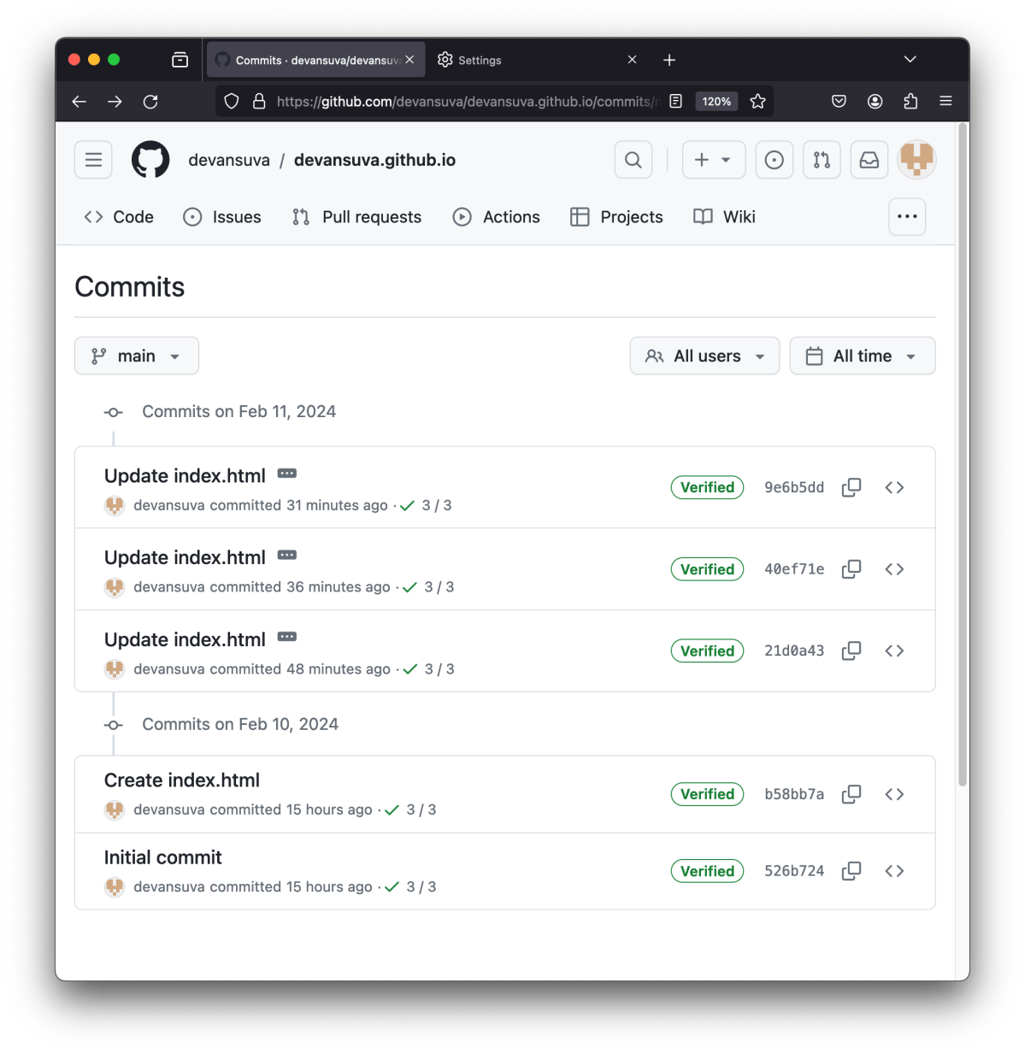Show Verified signature for commit 526b724
Screen dimensions: 1025x1054
(707, 871)
